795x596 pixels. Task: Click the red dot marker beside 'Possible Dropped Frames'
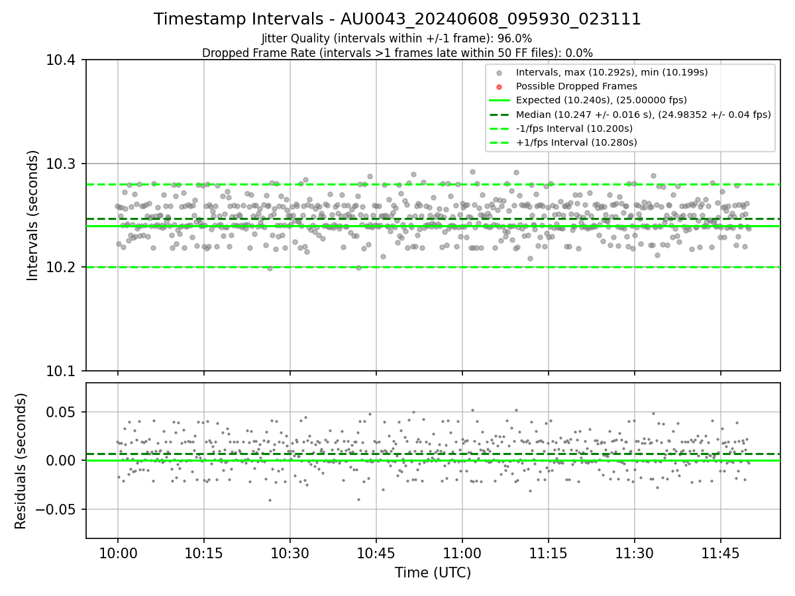click(x=500, y=87)
